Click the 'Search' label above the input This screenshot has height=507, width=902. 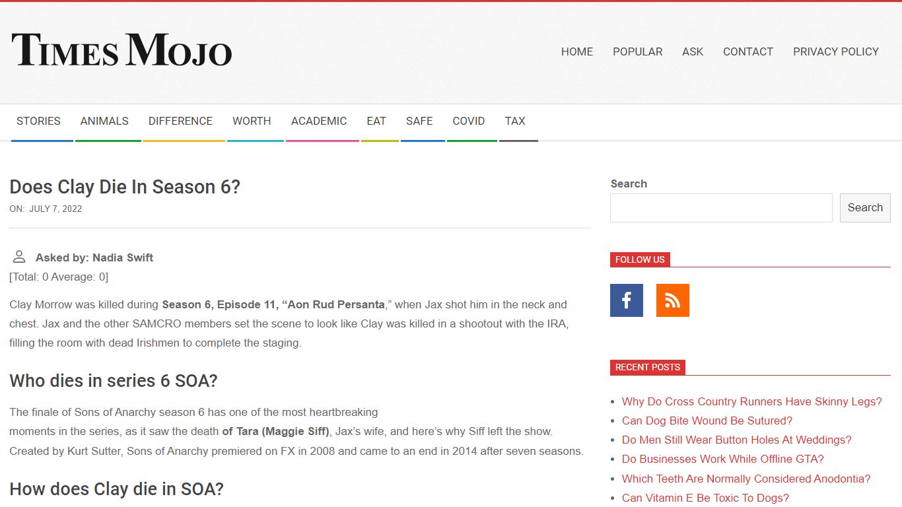[x=629, y=184]
